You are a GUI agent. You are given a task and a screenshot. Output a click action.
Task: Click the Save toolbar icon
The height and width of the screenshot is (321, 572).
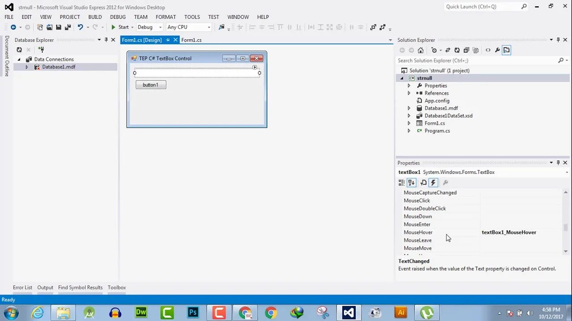point(59,27)
